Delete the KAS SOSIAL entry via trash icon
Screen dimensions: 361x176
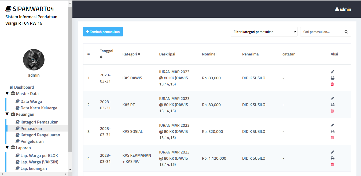point(332,138)
